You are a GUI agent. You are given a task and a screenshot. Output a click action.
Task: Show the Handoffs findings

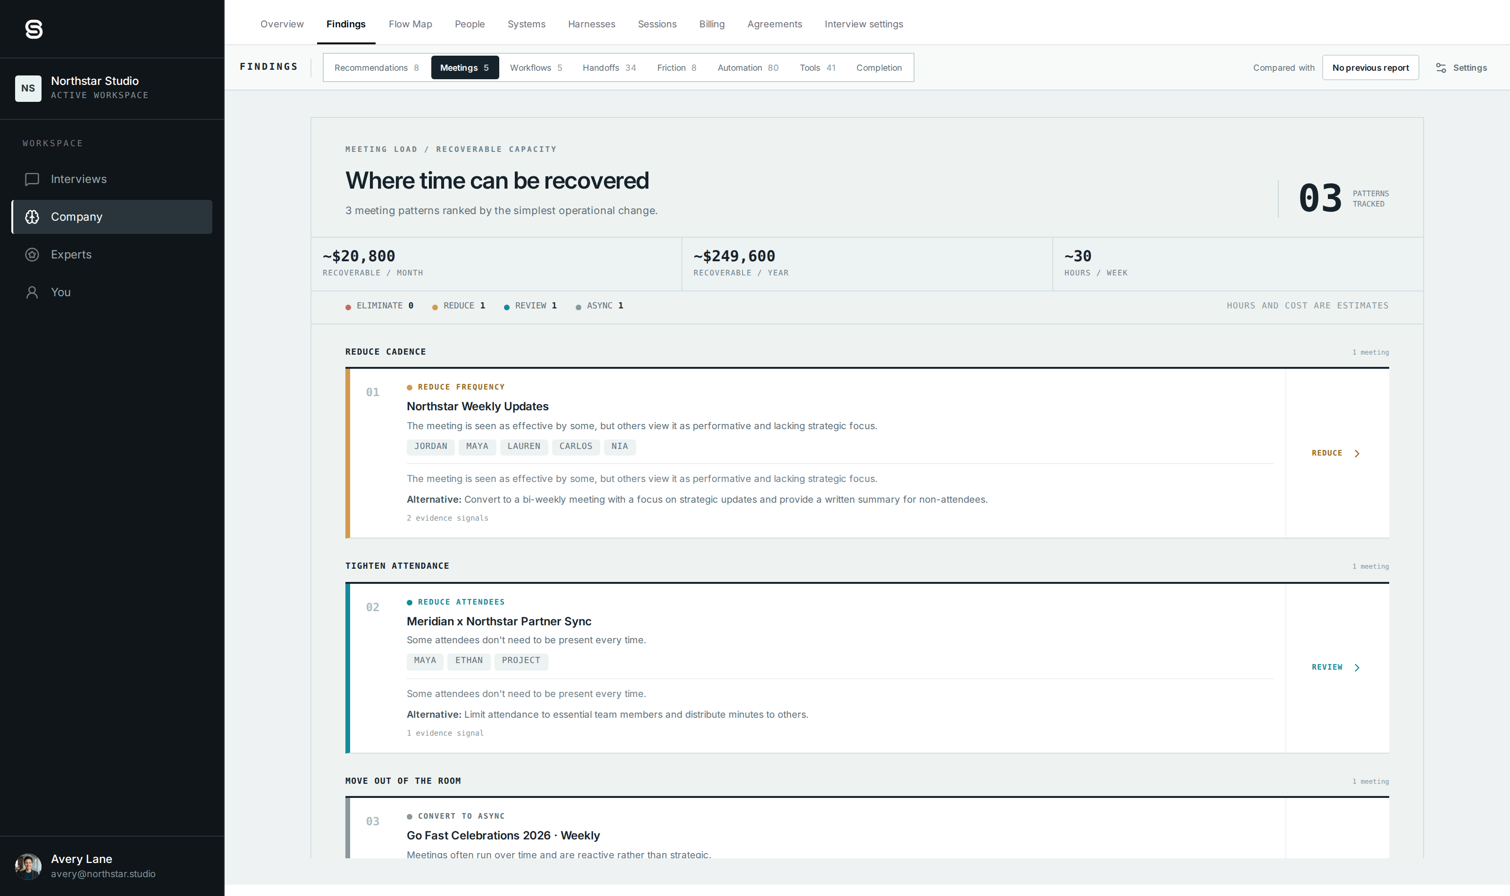click(609, 67)
